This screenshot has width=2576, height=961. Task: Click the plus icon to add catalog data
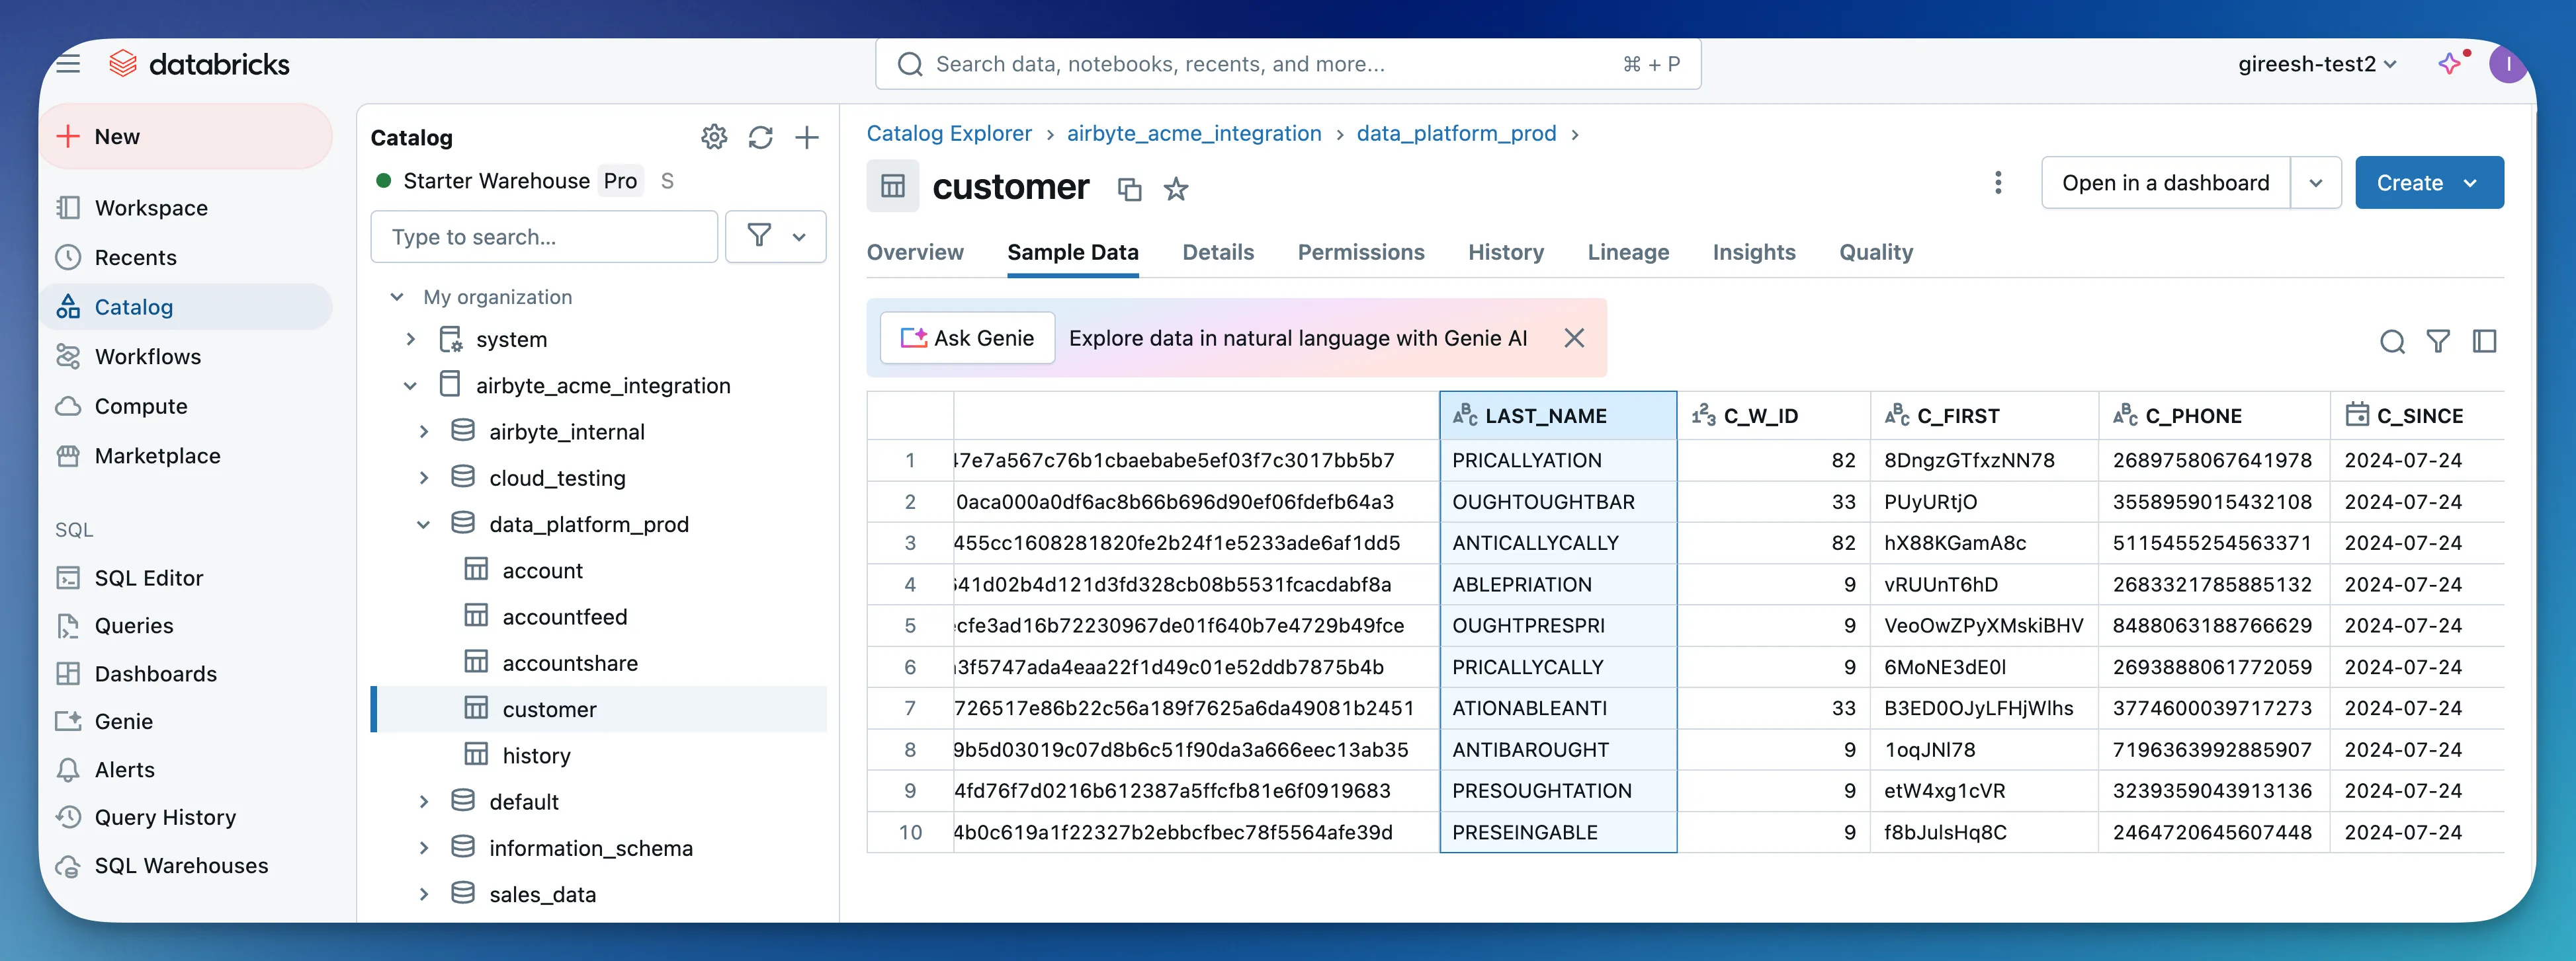pos(806,137)
